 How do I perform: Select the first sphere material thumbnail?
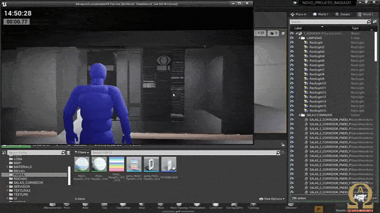82,164
